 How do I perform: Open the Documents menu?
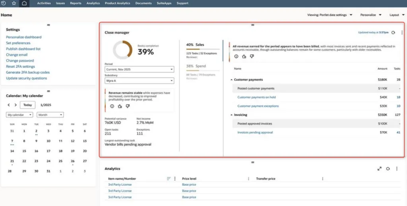pyautogui.click(x=143, y=3)
